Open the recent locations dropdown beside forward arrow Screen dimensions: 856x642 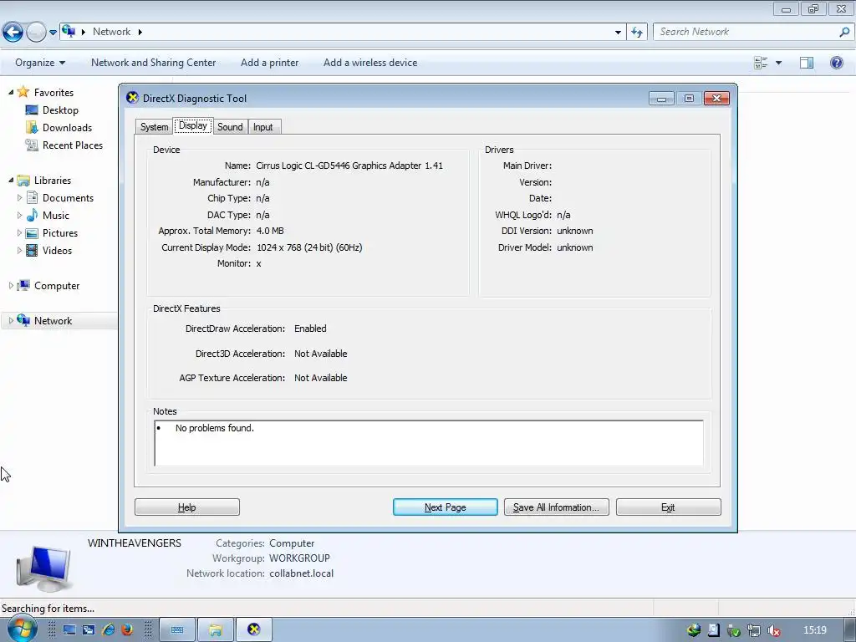53,33
